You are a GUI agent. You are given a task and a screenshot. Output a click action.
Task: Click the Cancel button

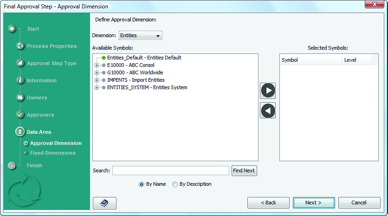click(359, 203)
